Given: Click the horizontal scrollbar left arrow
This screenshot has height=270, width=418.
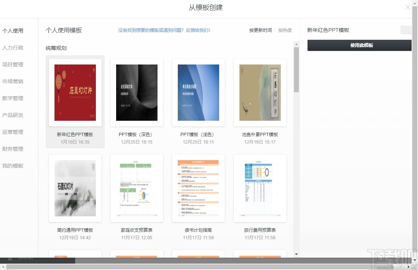Looking at the screenshot, I should (3, 267).
